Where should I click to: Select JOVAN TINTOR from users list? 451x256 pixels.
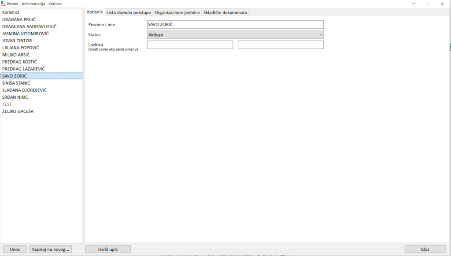tap(17, 41)
